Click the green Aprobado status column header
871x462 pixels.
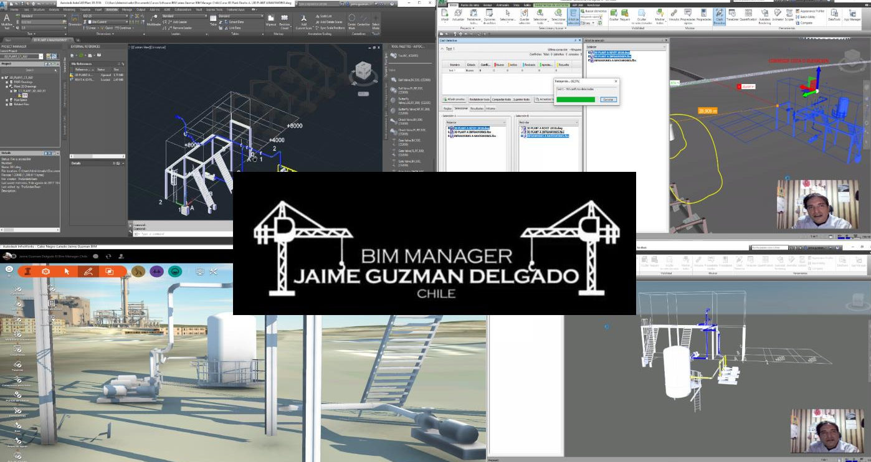tap(546, 65)
